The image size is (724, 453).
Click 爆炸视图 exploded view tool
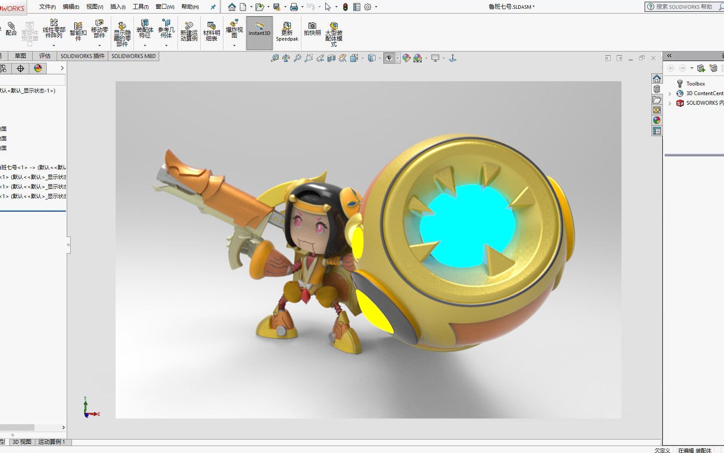click(234, 29)
